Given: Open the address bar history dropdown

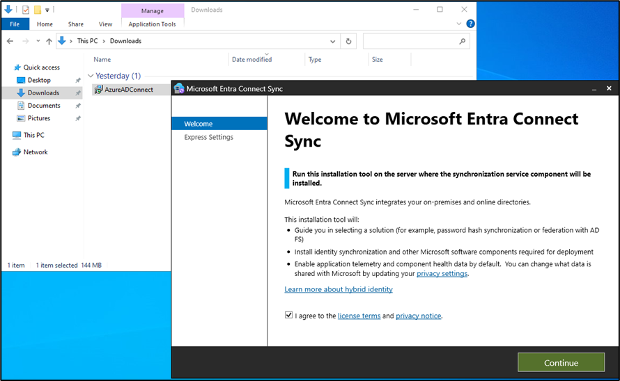Looking at the screenshot, I should [x=334, y=41].
